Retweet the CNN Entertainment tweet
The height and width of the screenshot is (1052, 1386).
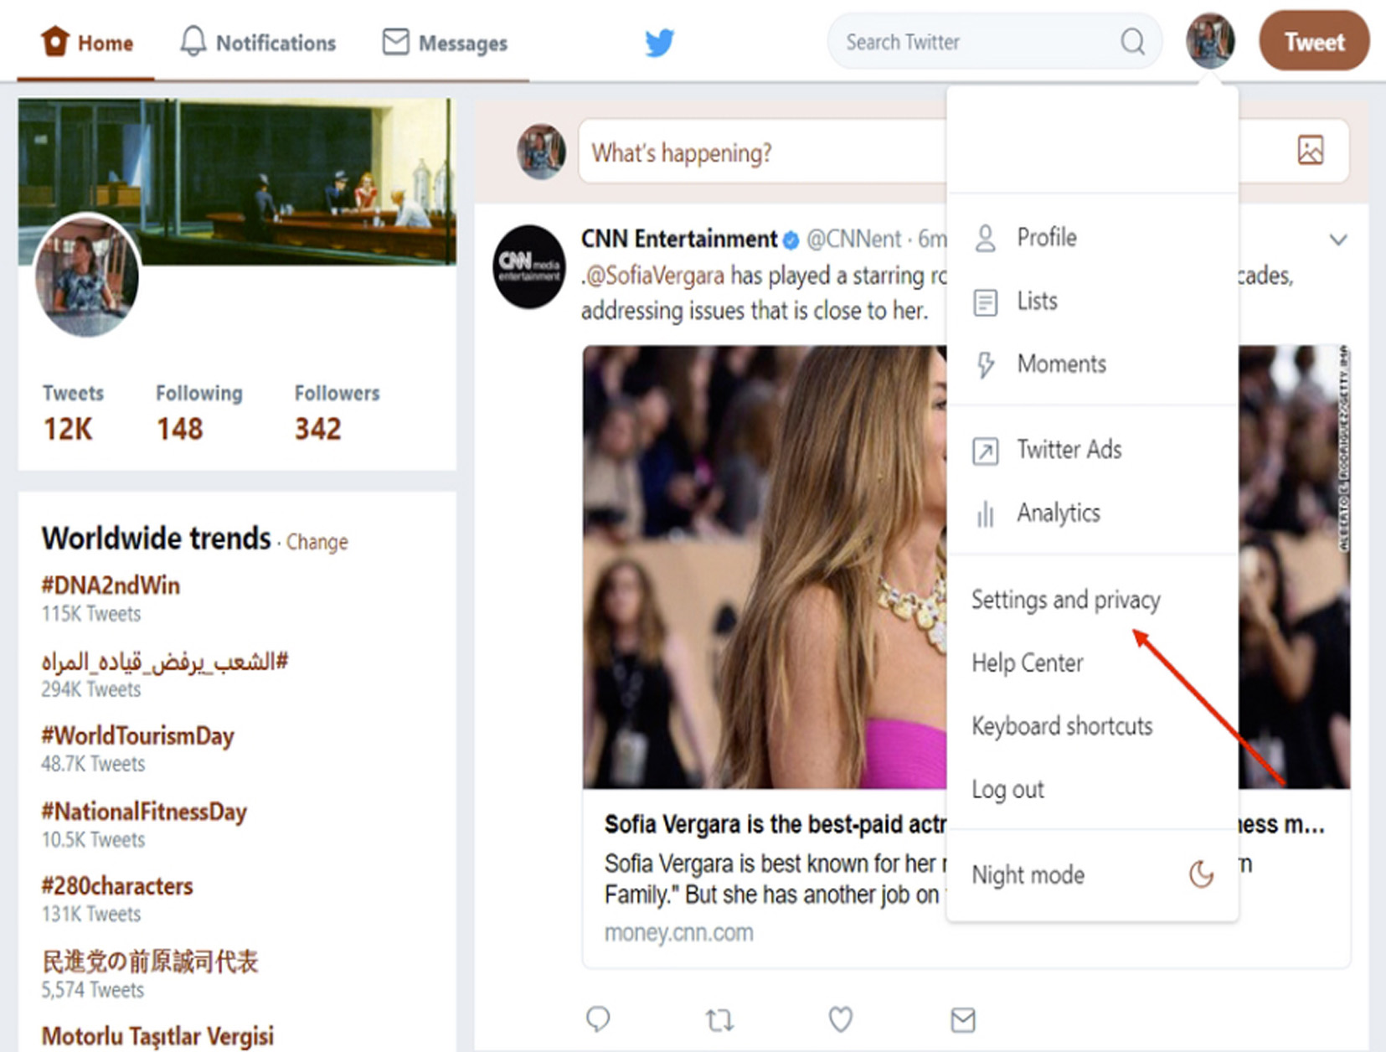point(719,1020)
